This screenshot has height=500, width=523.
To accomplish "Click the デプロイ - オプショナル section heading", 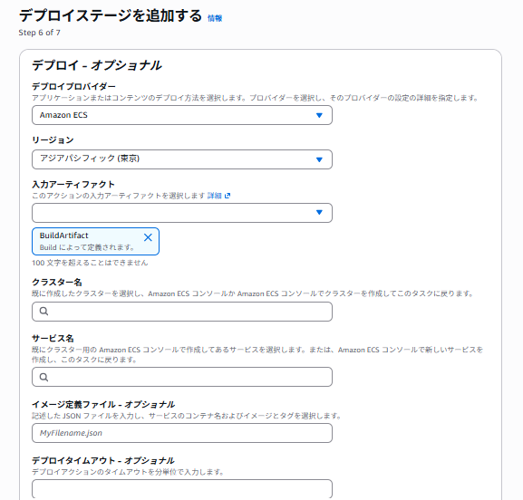I will pos(97,65).
